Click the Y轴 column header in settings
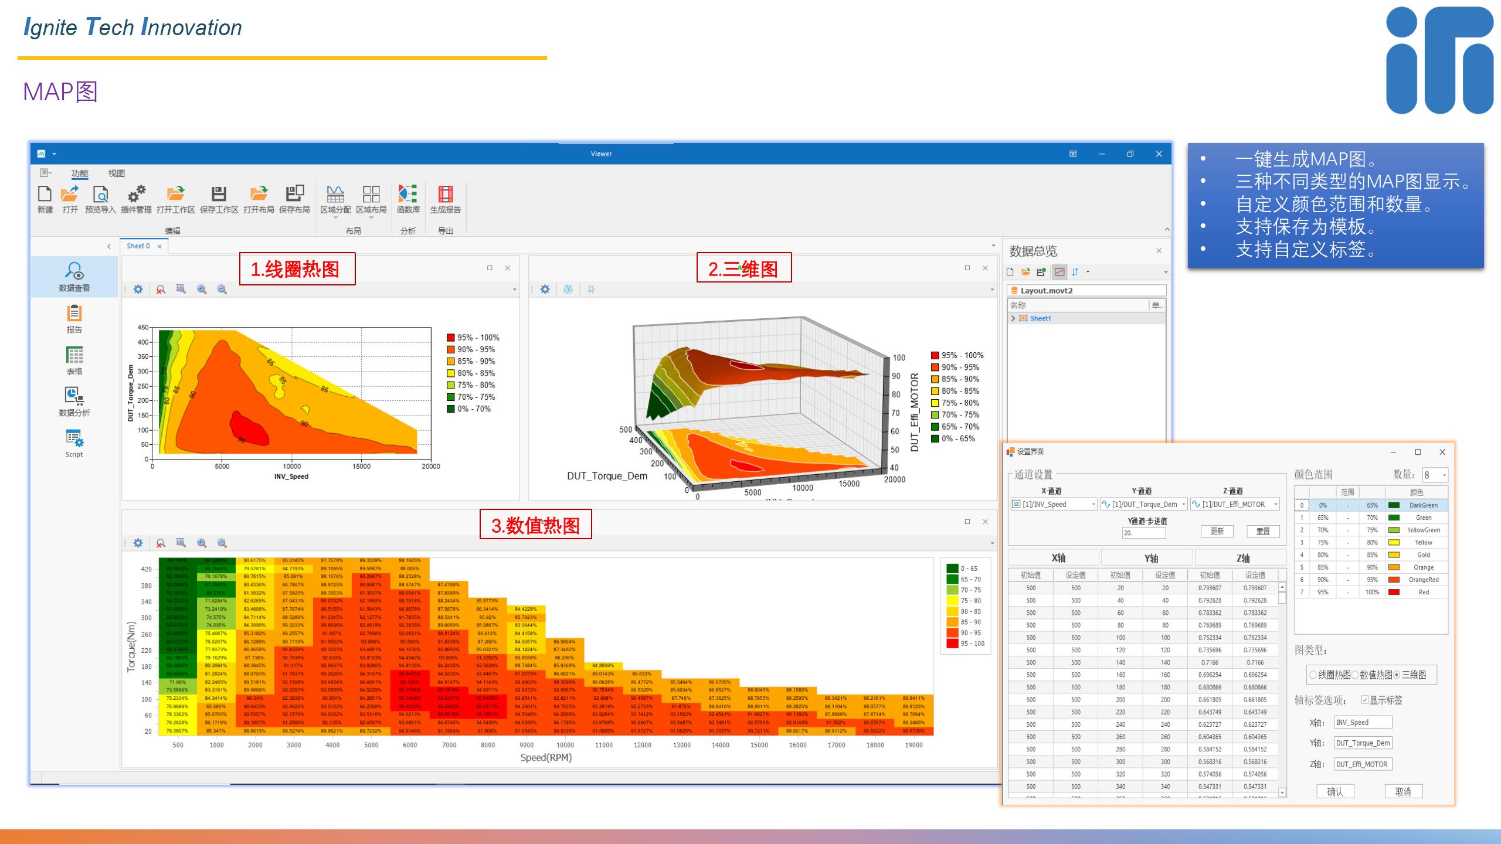1501x844 pixels. (1147, 558)
